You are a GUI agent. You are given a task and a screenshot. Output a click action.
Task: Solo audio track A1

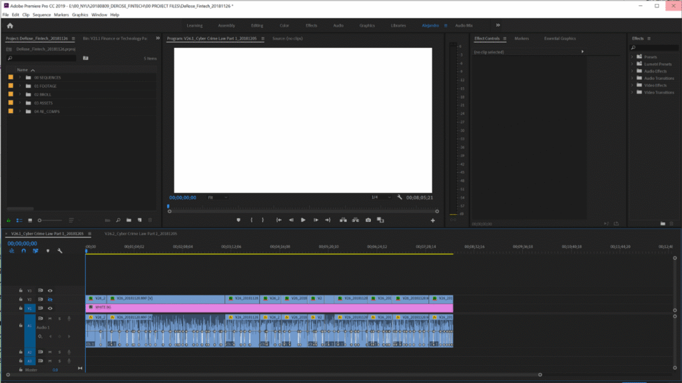59,319
